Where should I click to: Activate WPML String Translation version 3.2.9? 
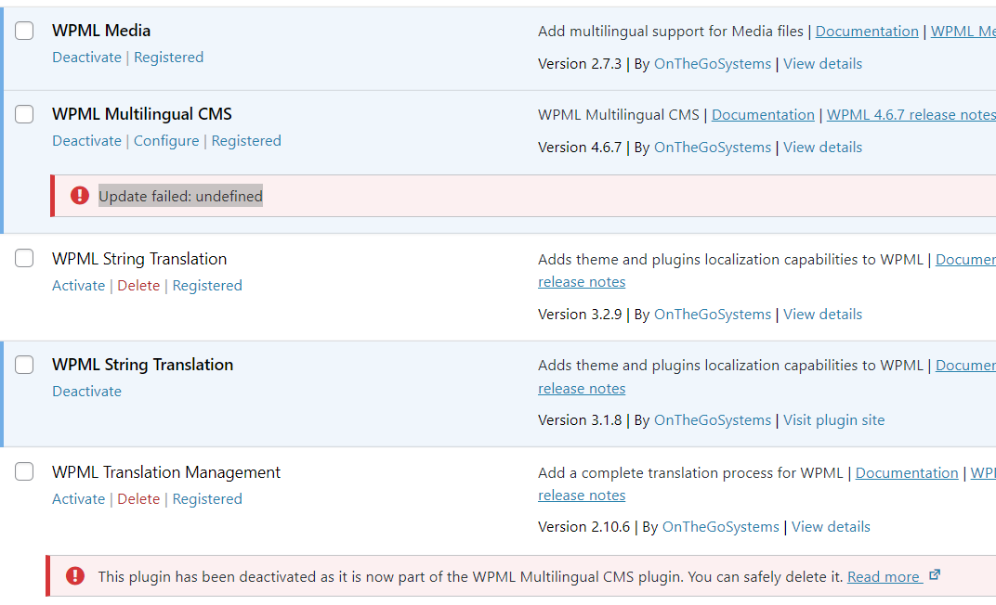click(x=78, y=286)
